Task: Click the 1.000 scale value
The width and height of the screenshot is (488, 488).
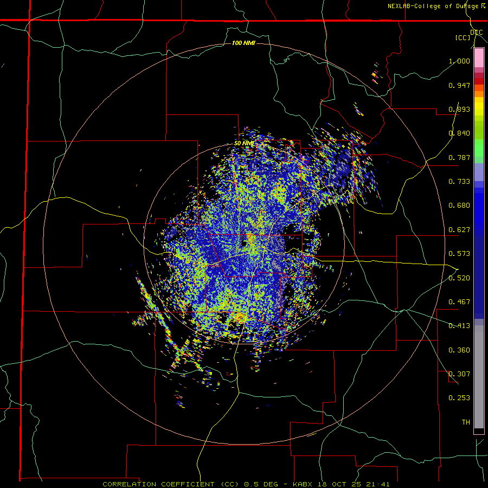Action: click(x=459, y=61)
